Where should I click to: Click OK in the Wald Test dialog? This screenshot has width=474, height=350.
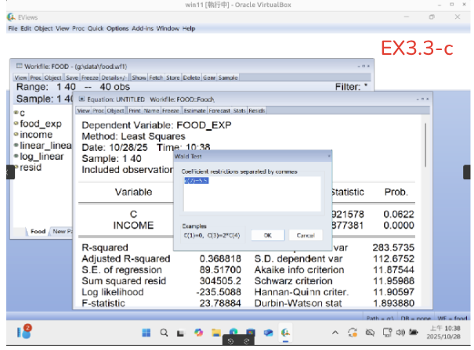click(267, 235)
